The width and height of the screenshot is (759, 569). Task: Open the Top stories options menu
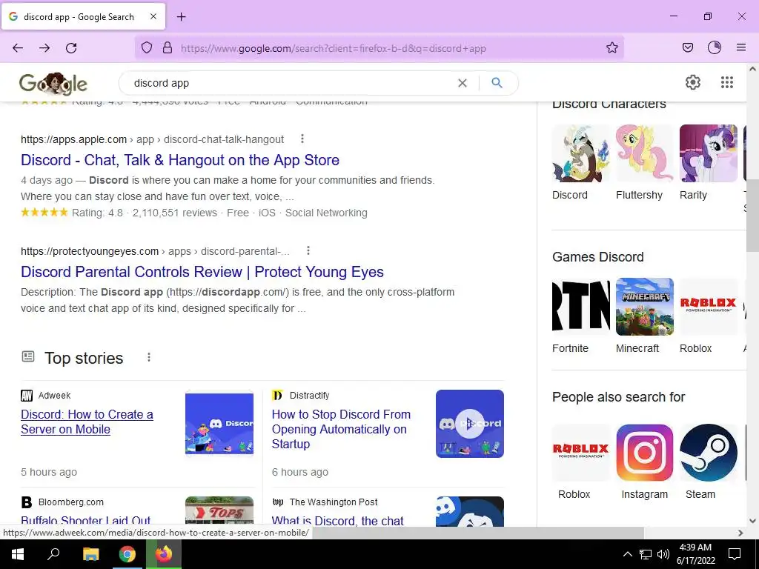[148, 357]
